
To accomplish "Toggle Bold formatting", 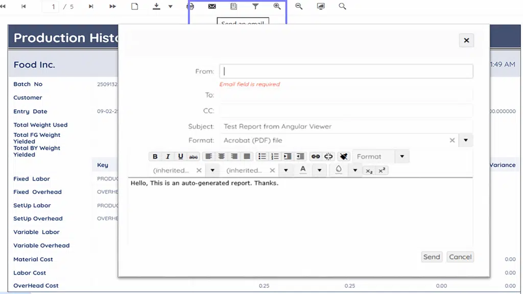I will tap(155, 156).
